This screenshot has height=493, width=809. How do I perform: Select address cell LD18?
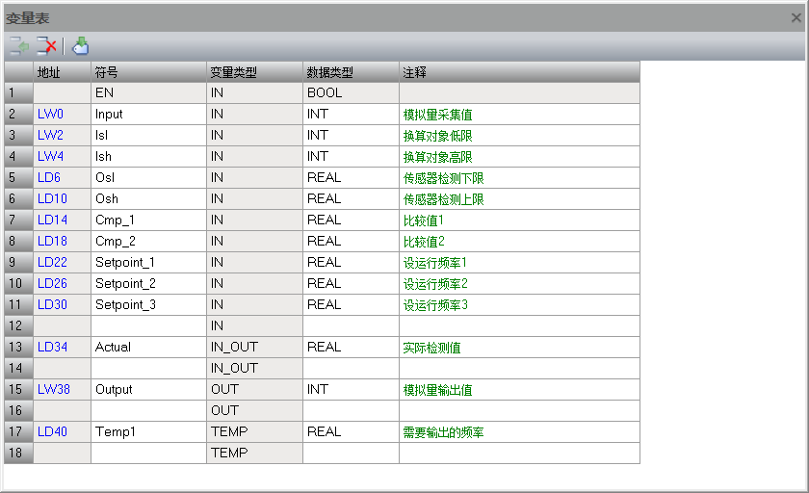click(x=62, y=241)
